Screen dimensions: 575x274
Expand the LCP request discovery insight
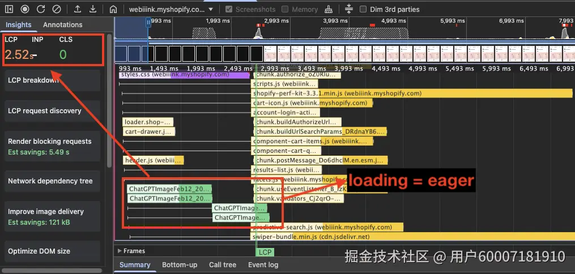(x=53, y=110)
